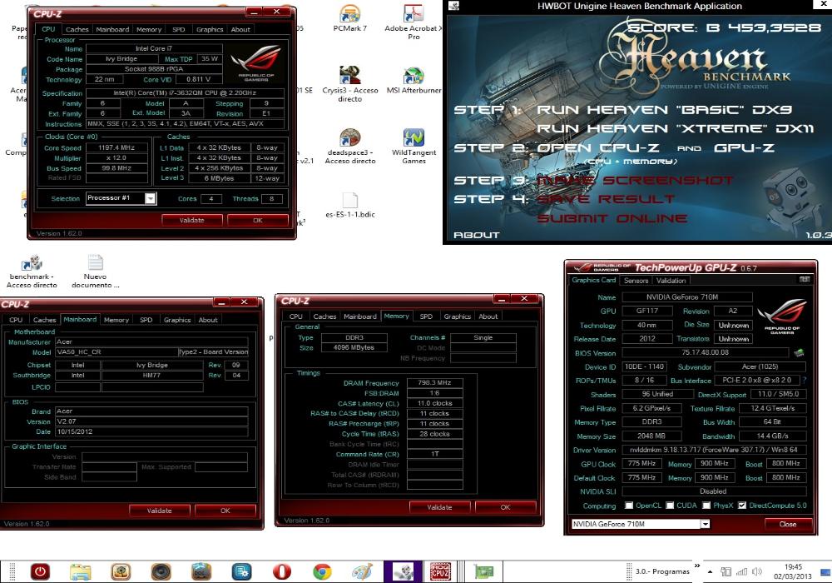The height and width of the screenshot is (583, 832).
Task: Open the SPD tab in top CPU-Z window
Action: point(179,29)
